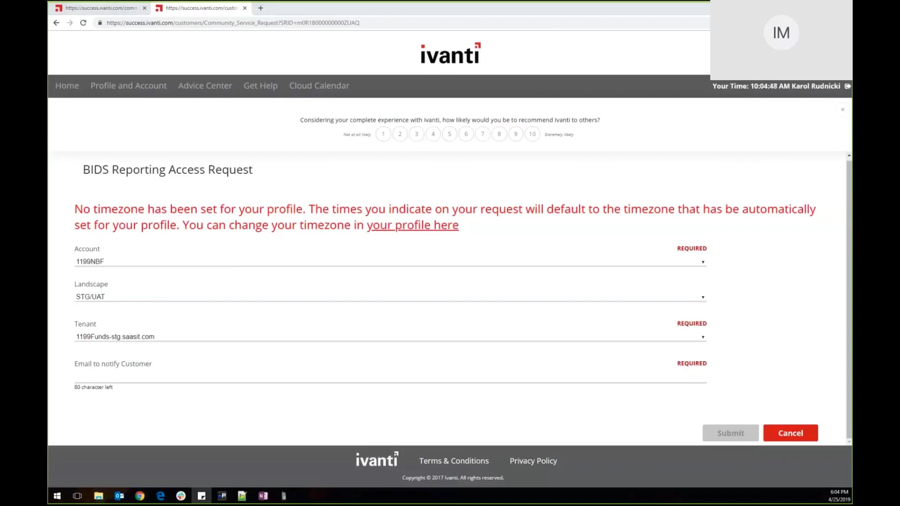Open Microsoft Edge from the taskbar
This screenshot has width=900, height=506.
160,496
